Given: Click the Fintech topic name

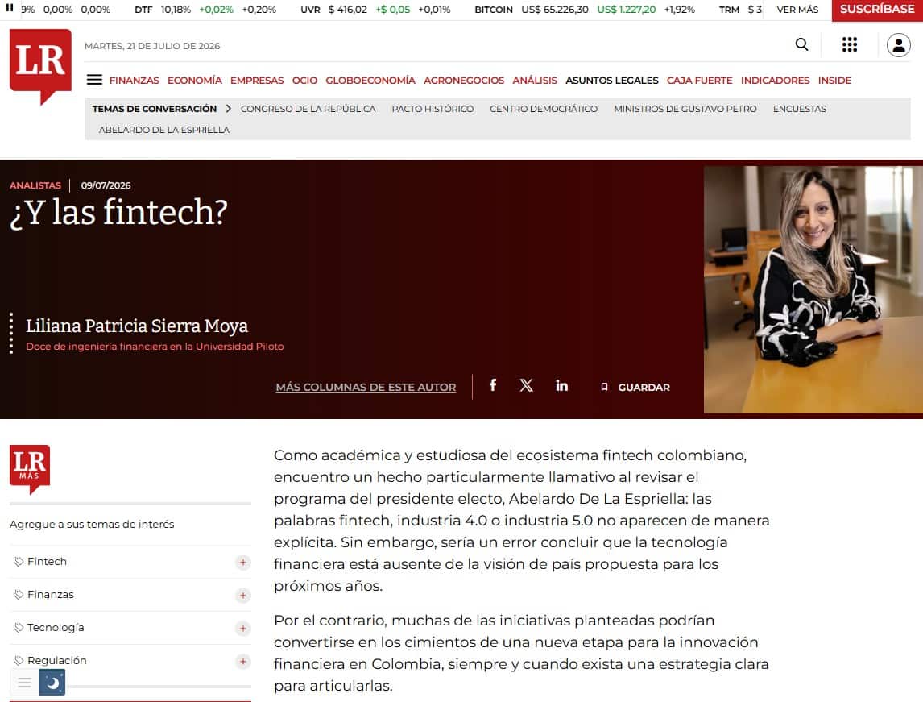Looking at the screenshot, I should pos(47,562).
